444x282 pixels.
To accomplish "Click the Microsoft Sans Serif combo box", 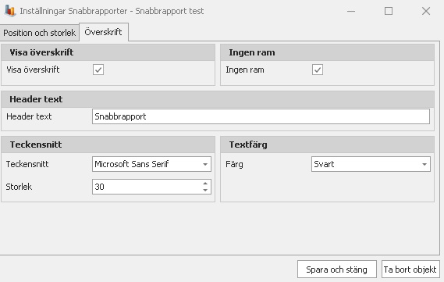I will (x=151, y=164).
